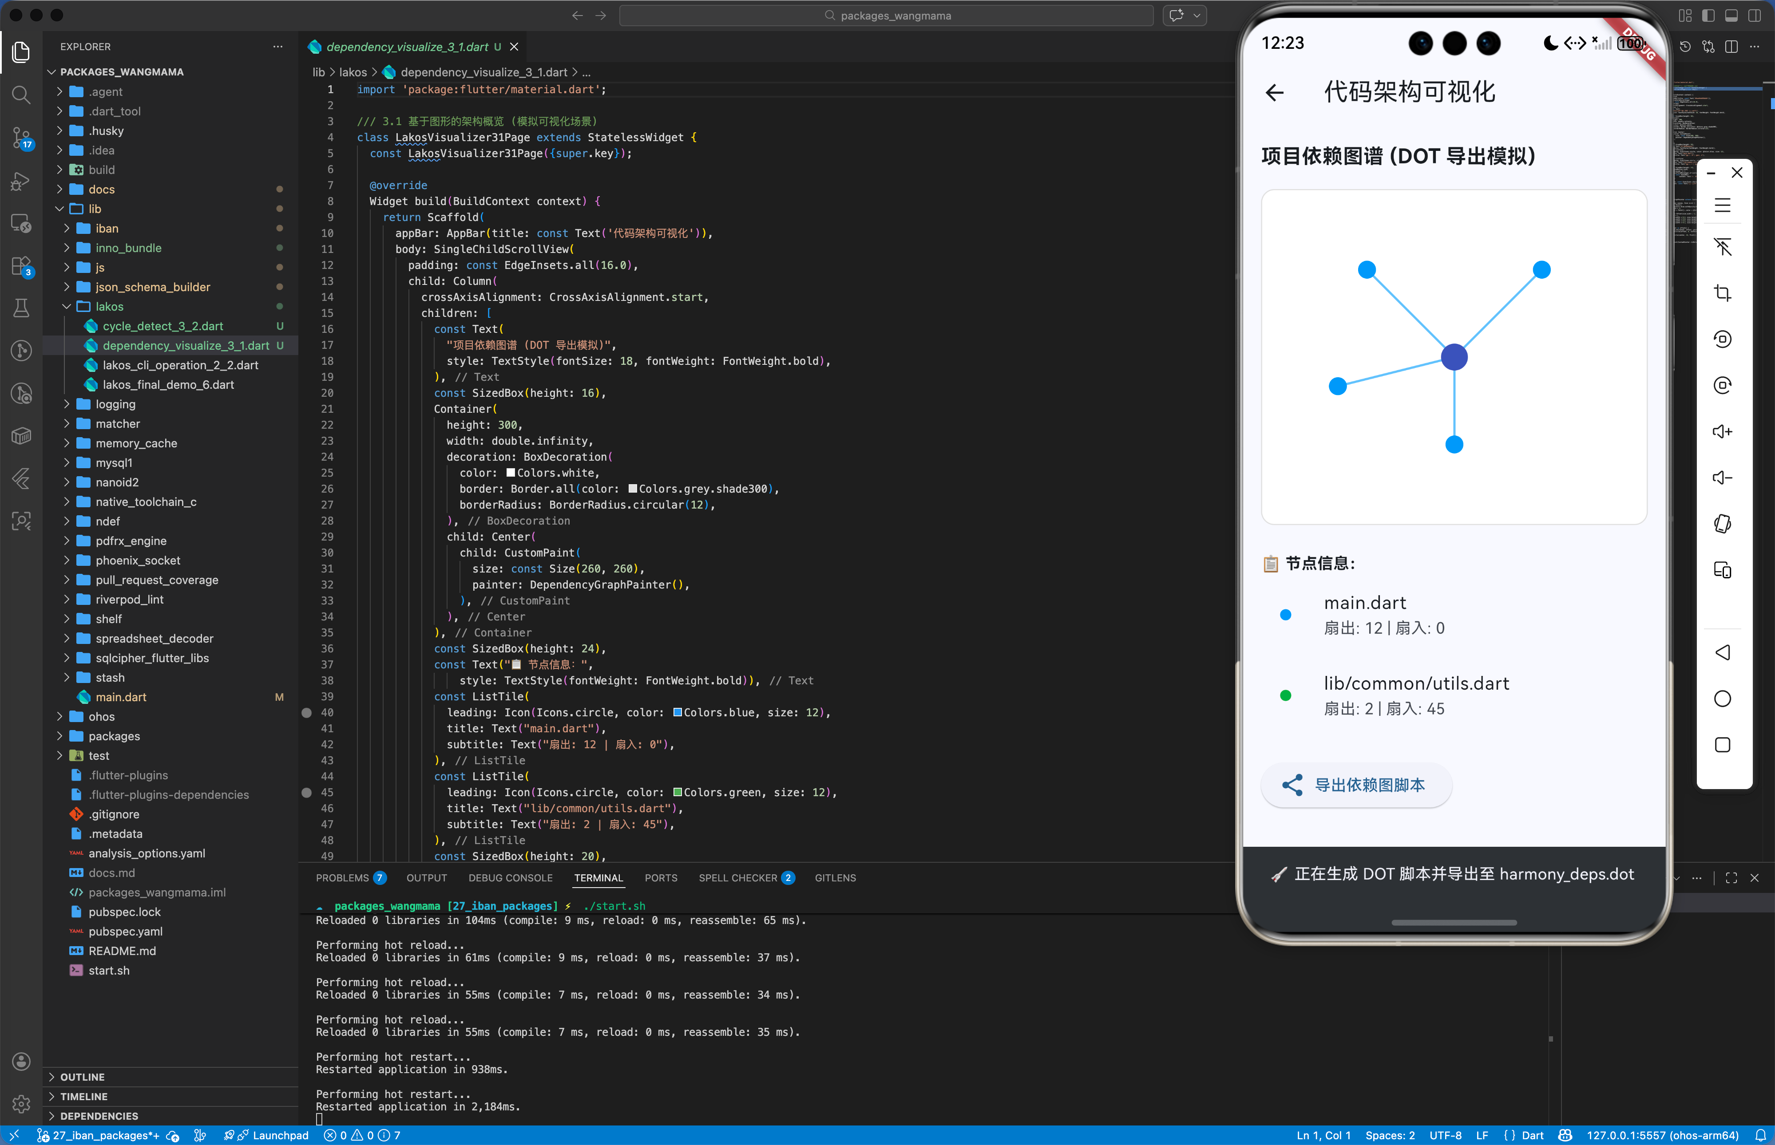Click 导出依赖图脚本 button
This screenshot has height=1145, width=1775.
(x=1356, y=785)
